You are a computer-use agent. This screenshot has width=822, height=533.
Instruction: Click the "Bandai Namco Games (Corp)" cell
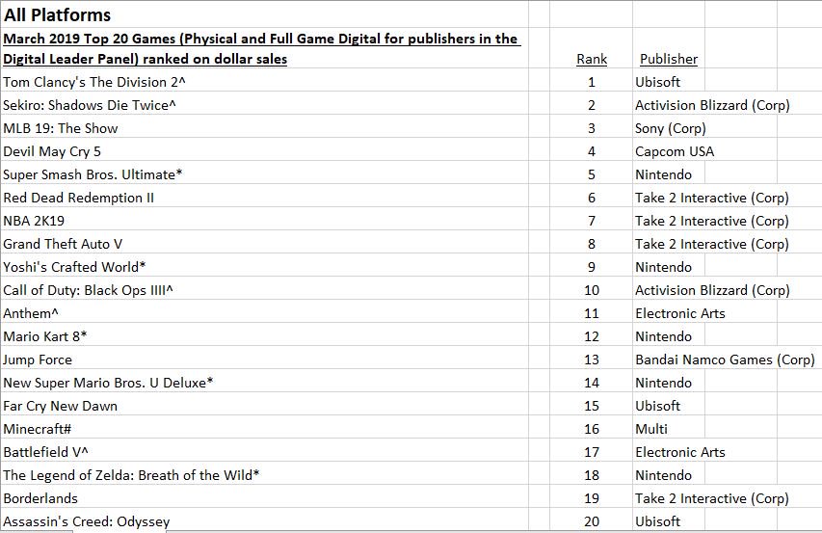click(725, 360)
